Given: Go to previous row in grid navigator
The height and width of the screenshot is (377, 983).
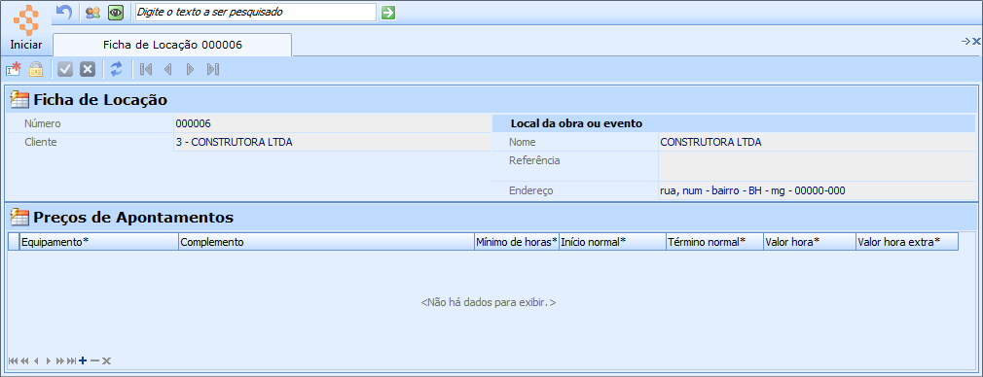Looking at the screenshot, I should click(x=36, y=360).
